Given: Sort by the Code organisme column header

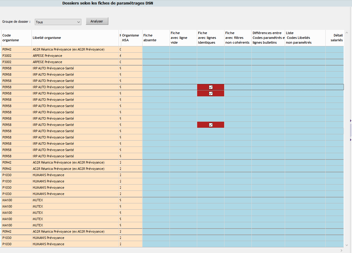Looking at the screenshot, I should [17, 38].
